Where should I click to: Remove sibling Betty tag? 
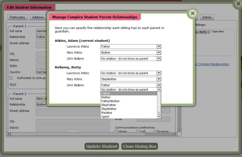209,32
